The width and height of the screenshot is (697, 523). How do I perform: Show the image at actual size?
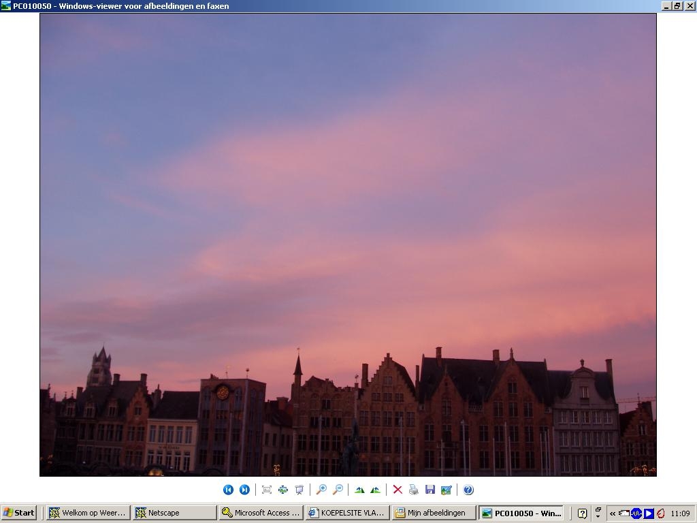(x=282, y=490)
